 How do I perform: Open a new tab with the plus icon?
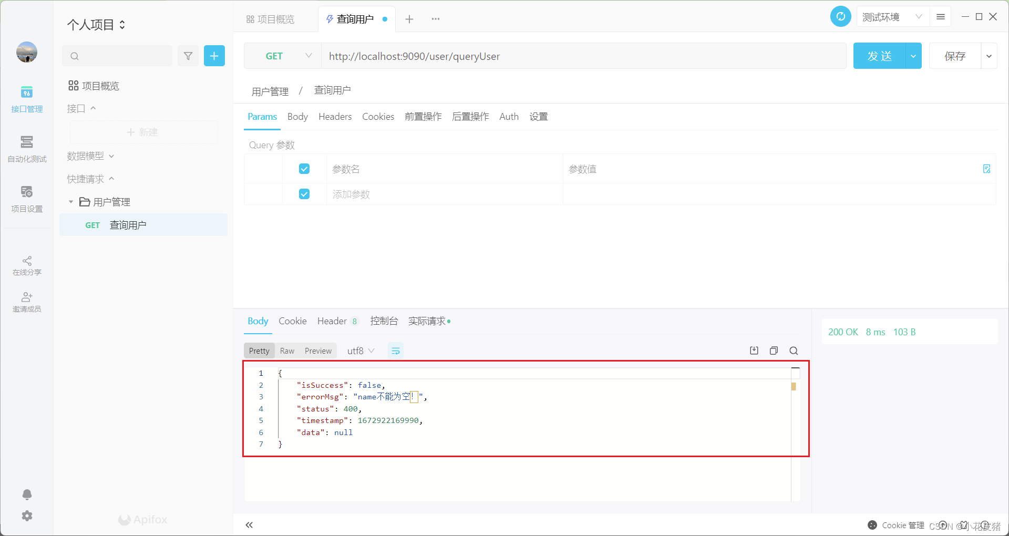409,19
